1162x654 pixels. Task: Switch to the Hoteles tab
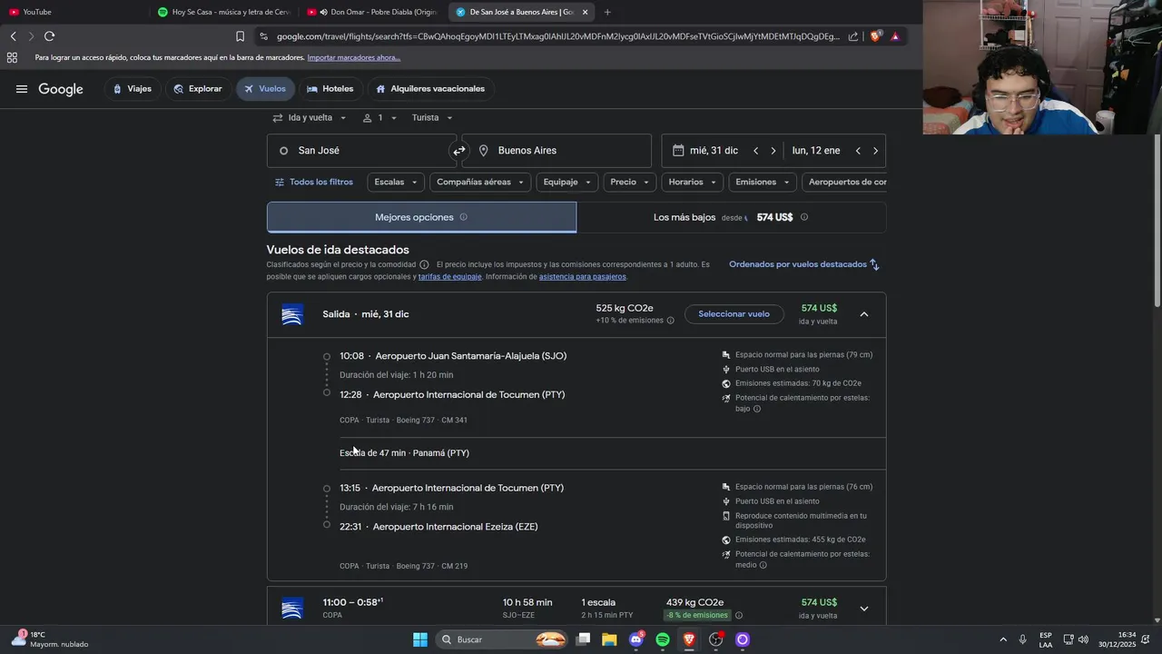[x=330, y=89]
